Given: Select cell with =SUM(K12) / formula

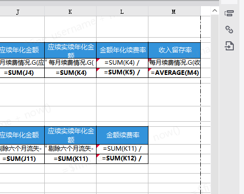Looking at the screenshot, I should (122, 159).
